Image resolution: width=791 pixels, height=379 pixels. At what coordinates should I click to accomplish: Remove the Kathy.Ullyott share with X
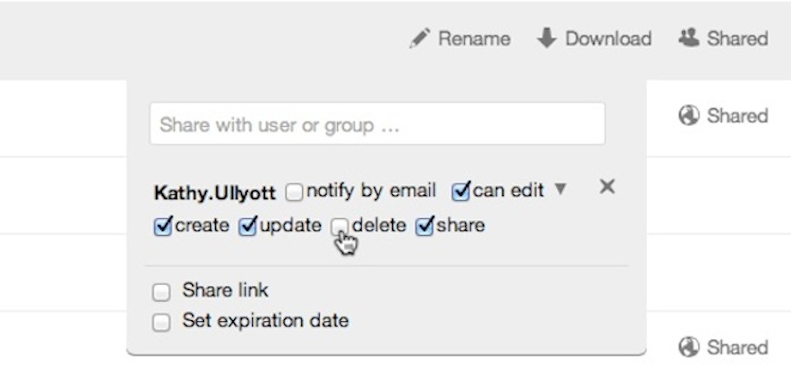click(607, 187)
